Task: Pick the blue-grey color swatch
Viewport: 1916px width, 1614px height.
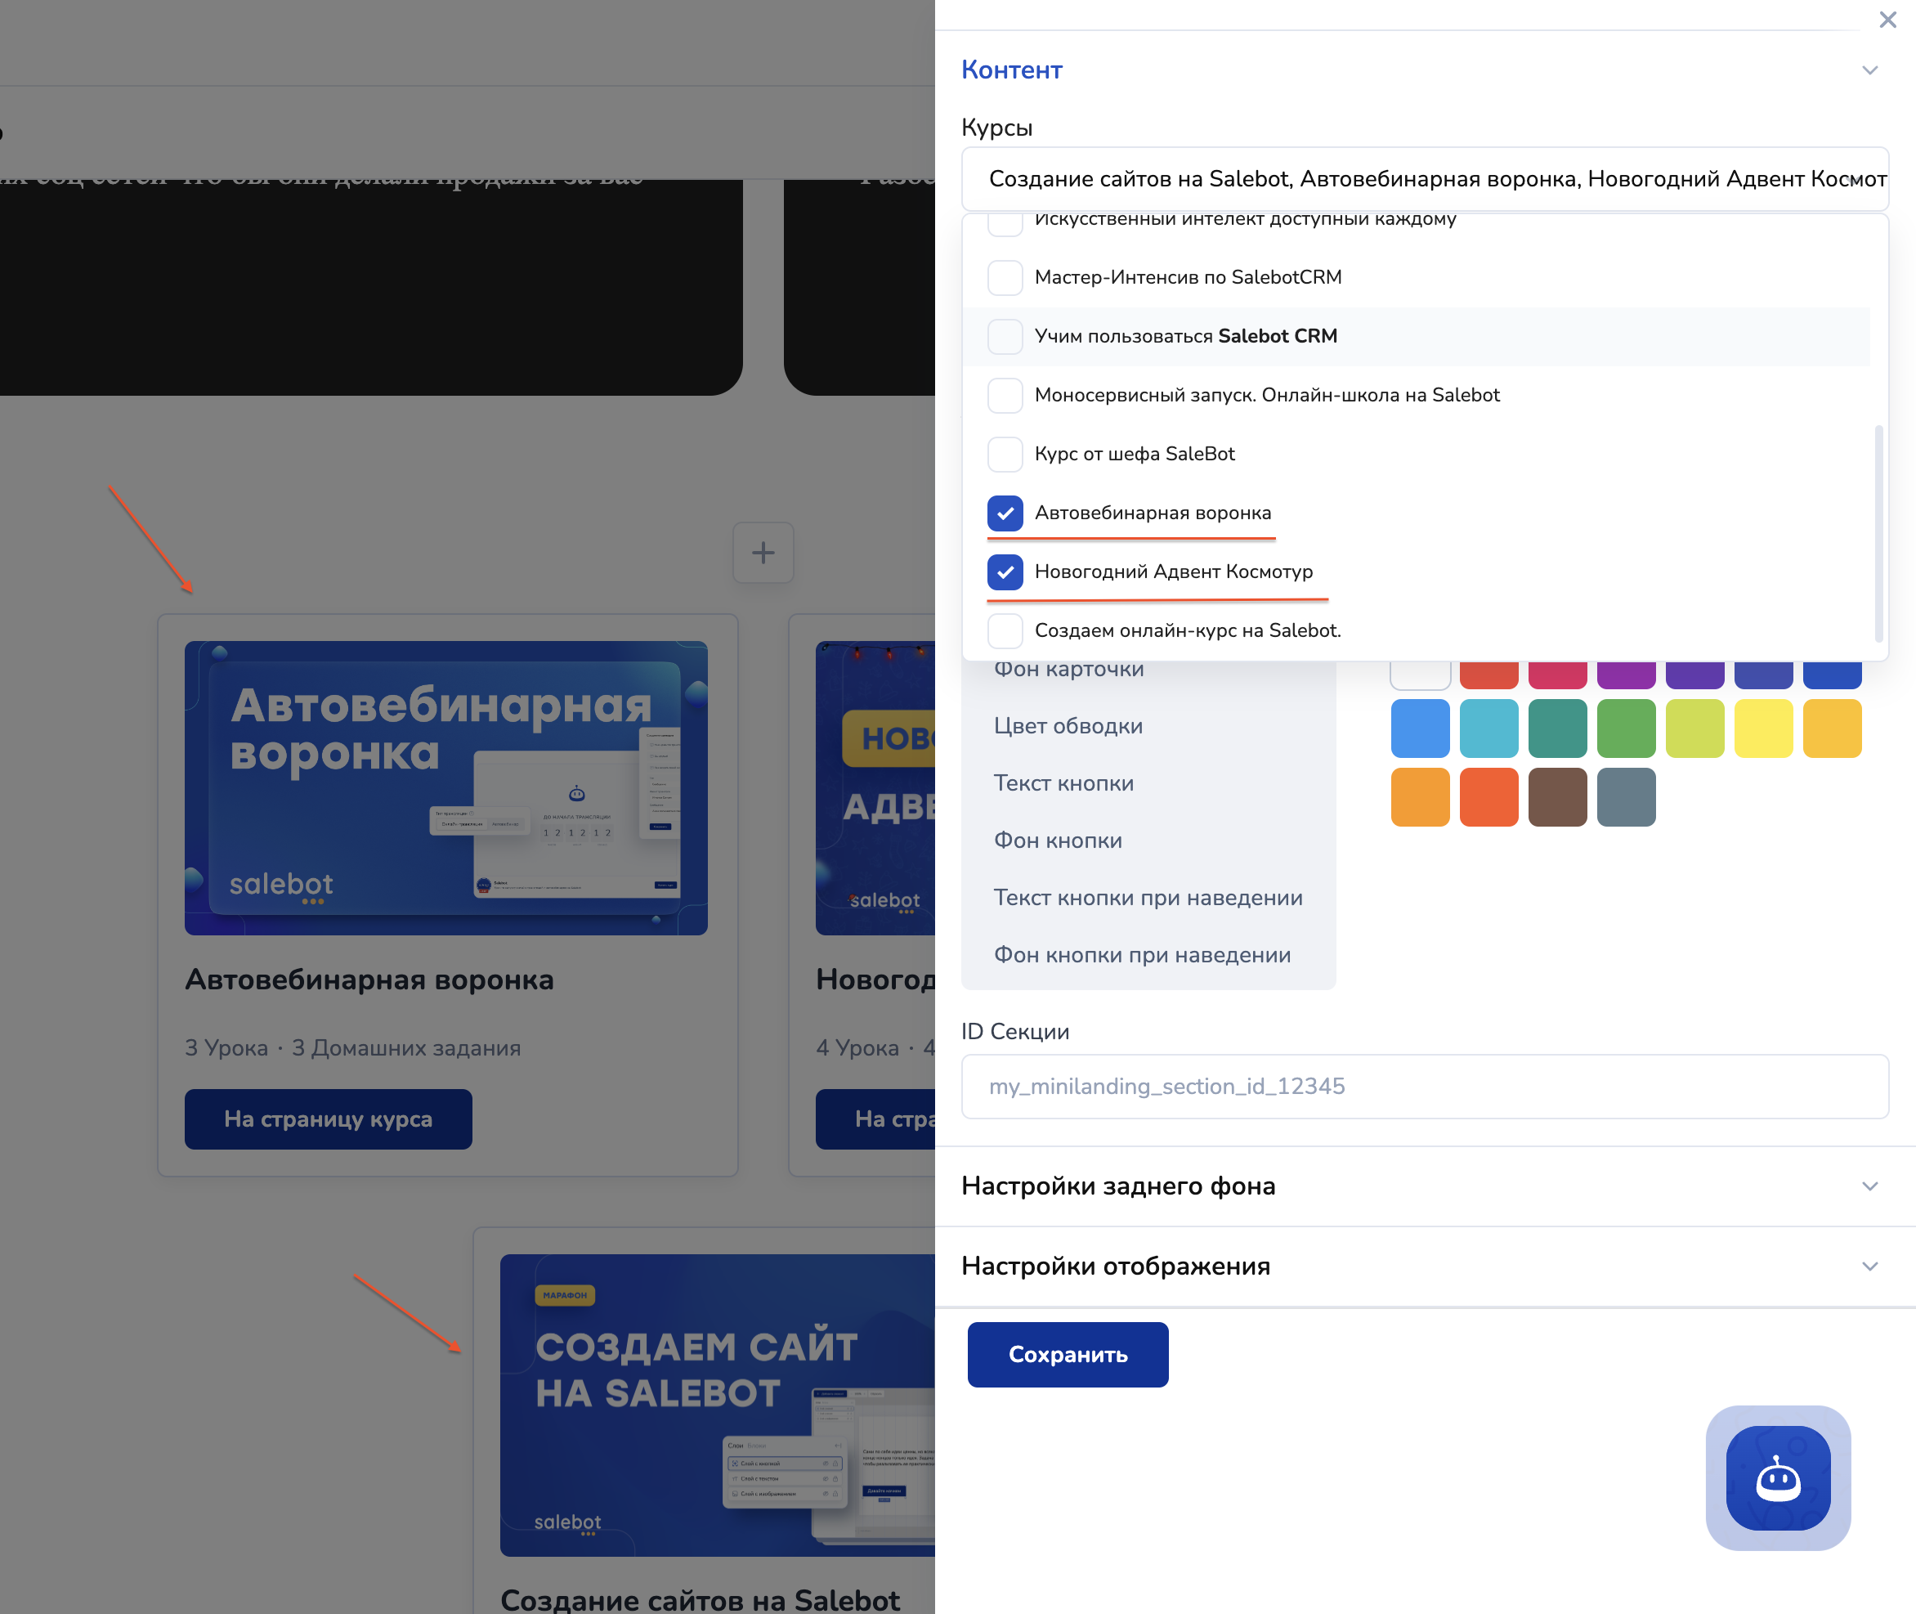Action: click(1625, 797)
